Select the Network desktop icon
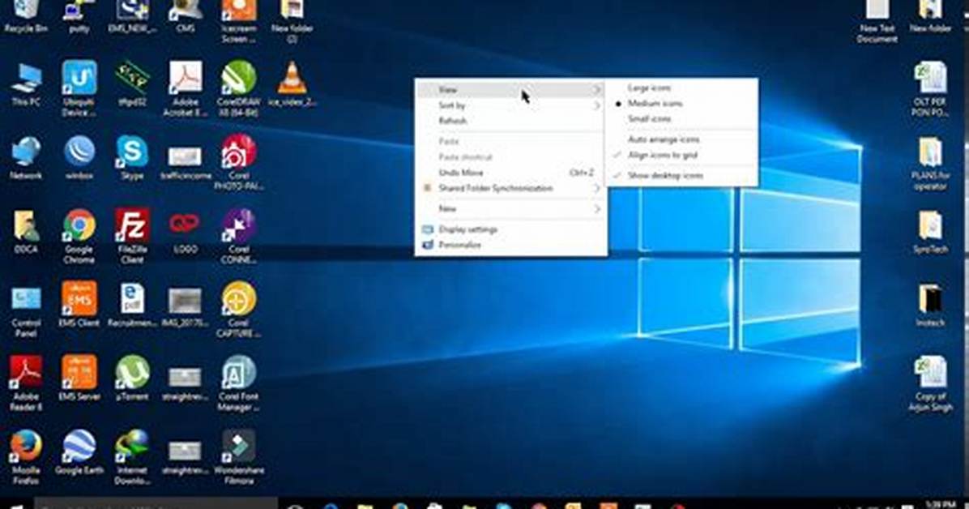 click(x=26, y=158)
